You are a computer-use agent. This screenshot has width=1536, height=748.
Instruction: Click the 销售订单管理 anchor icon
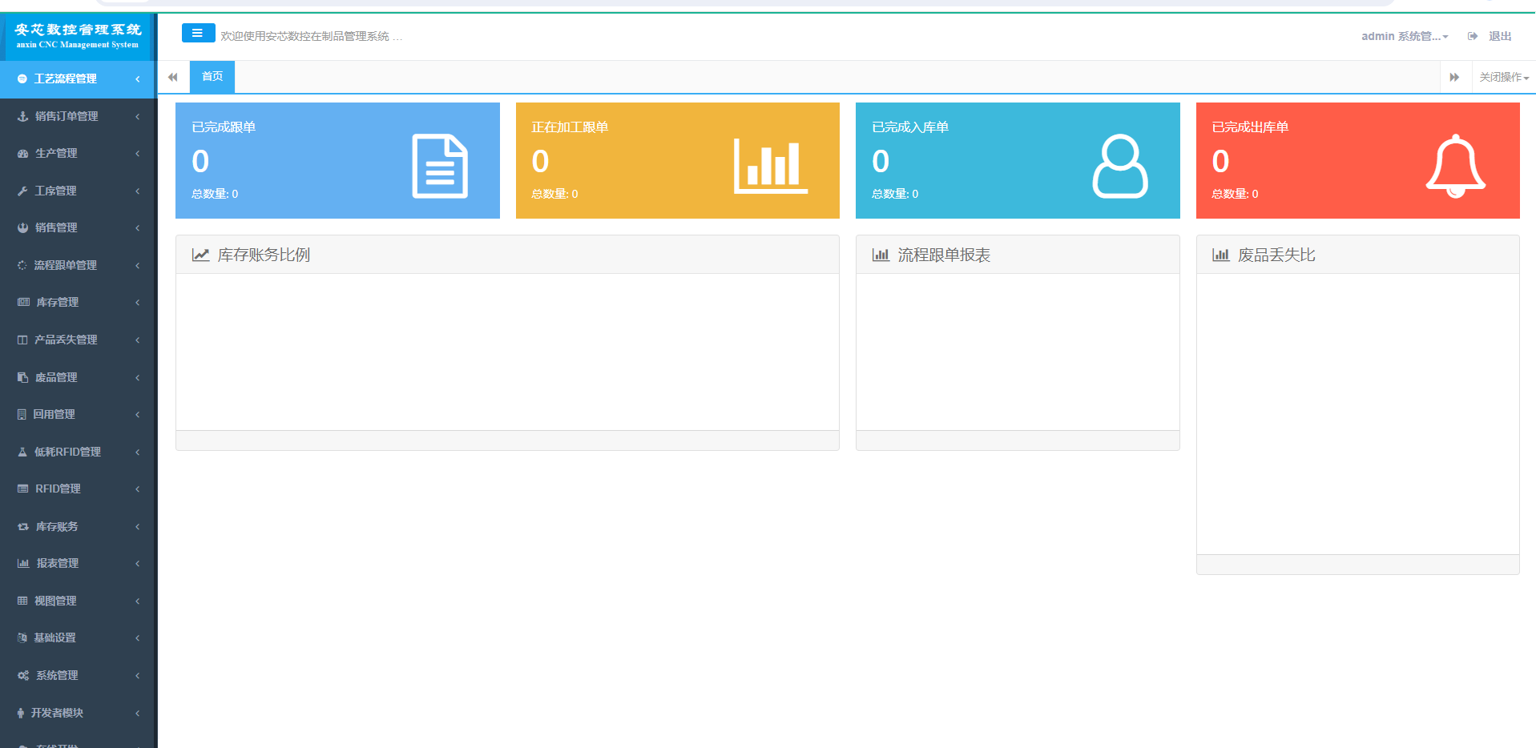click(x=23, y=116)
